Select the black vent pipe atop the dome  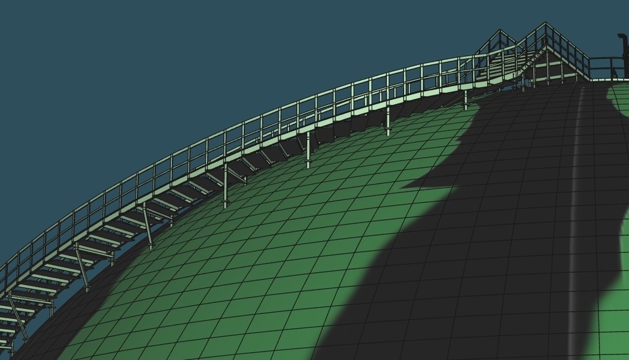point(624,56)
